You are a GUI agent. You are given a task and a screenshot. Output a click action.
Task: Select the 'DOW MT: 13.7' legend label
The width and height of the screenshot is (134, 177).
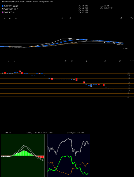coord(11,9)
